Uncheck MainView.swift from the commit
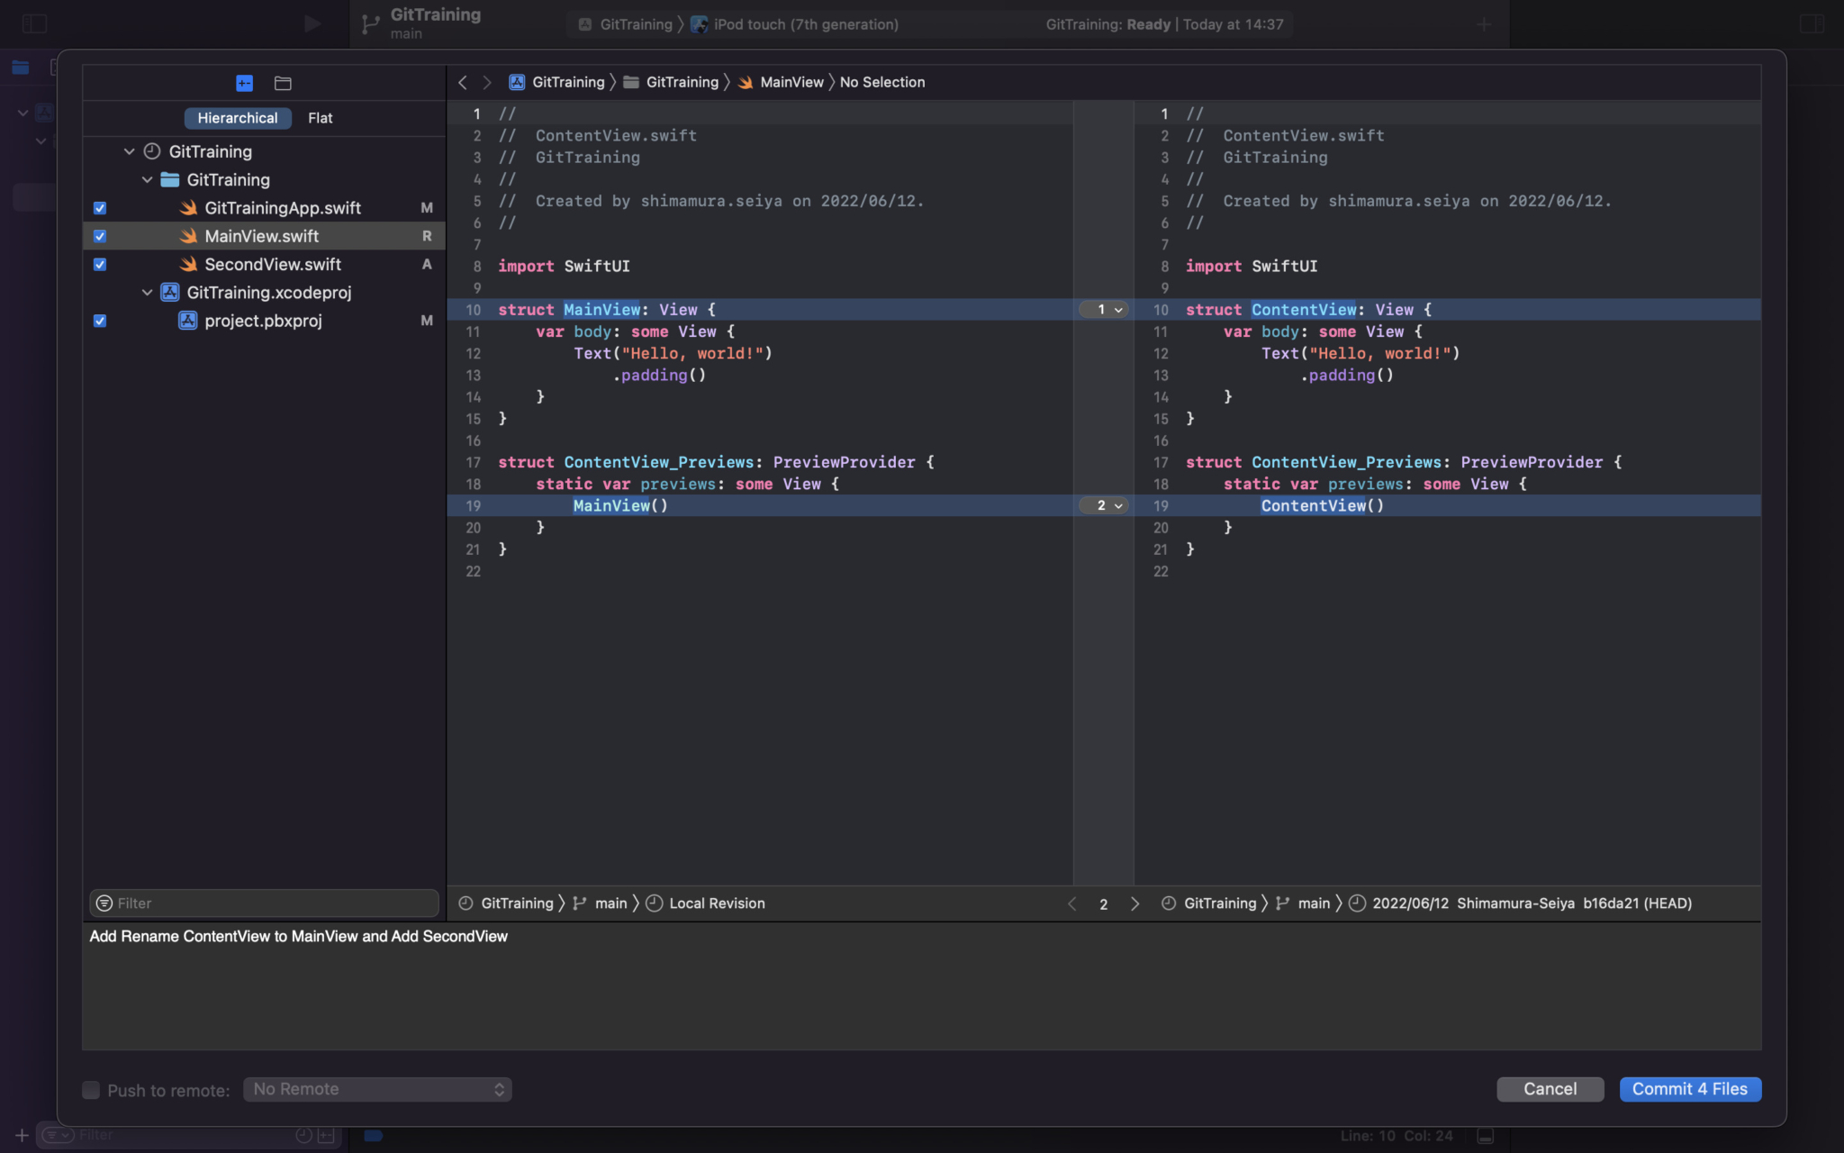This screenshot has height=1153, width=1844. click(100, 235)
